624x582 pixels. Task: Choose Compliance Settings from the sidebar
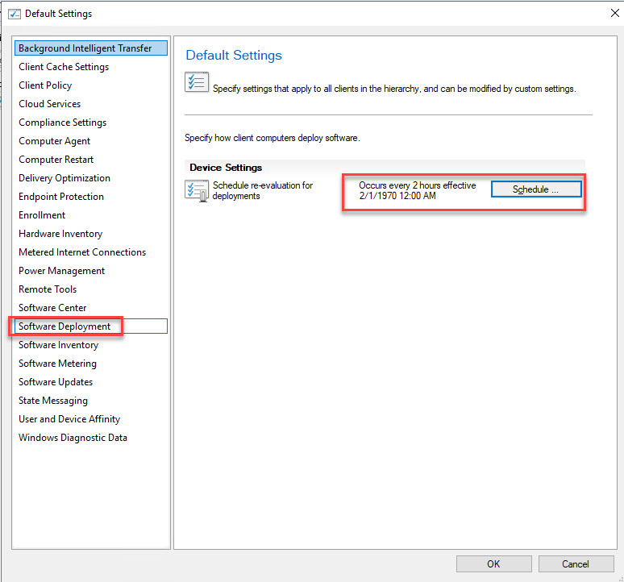pos(62,123)
